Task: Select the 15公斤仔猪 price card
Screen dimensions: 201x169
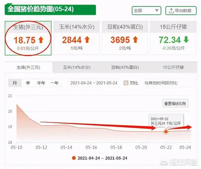Action: [x=173, y=38]
